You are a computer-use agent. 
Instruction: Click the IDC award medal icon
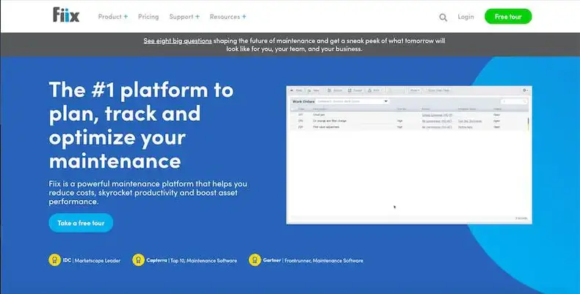[x=54, y=260]
